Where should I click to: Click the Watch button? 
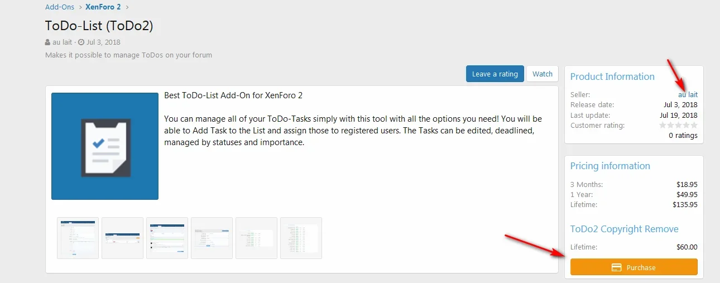click(543, 74)
